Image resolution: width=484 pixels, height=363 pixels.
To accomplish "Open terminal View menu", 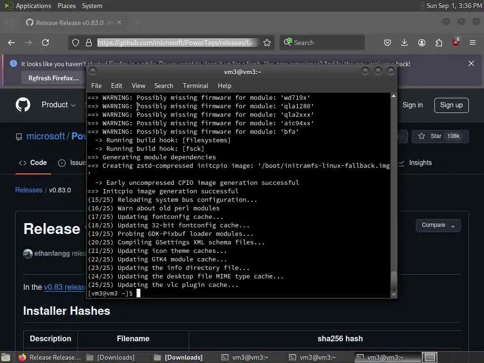I will click(138, 86).
